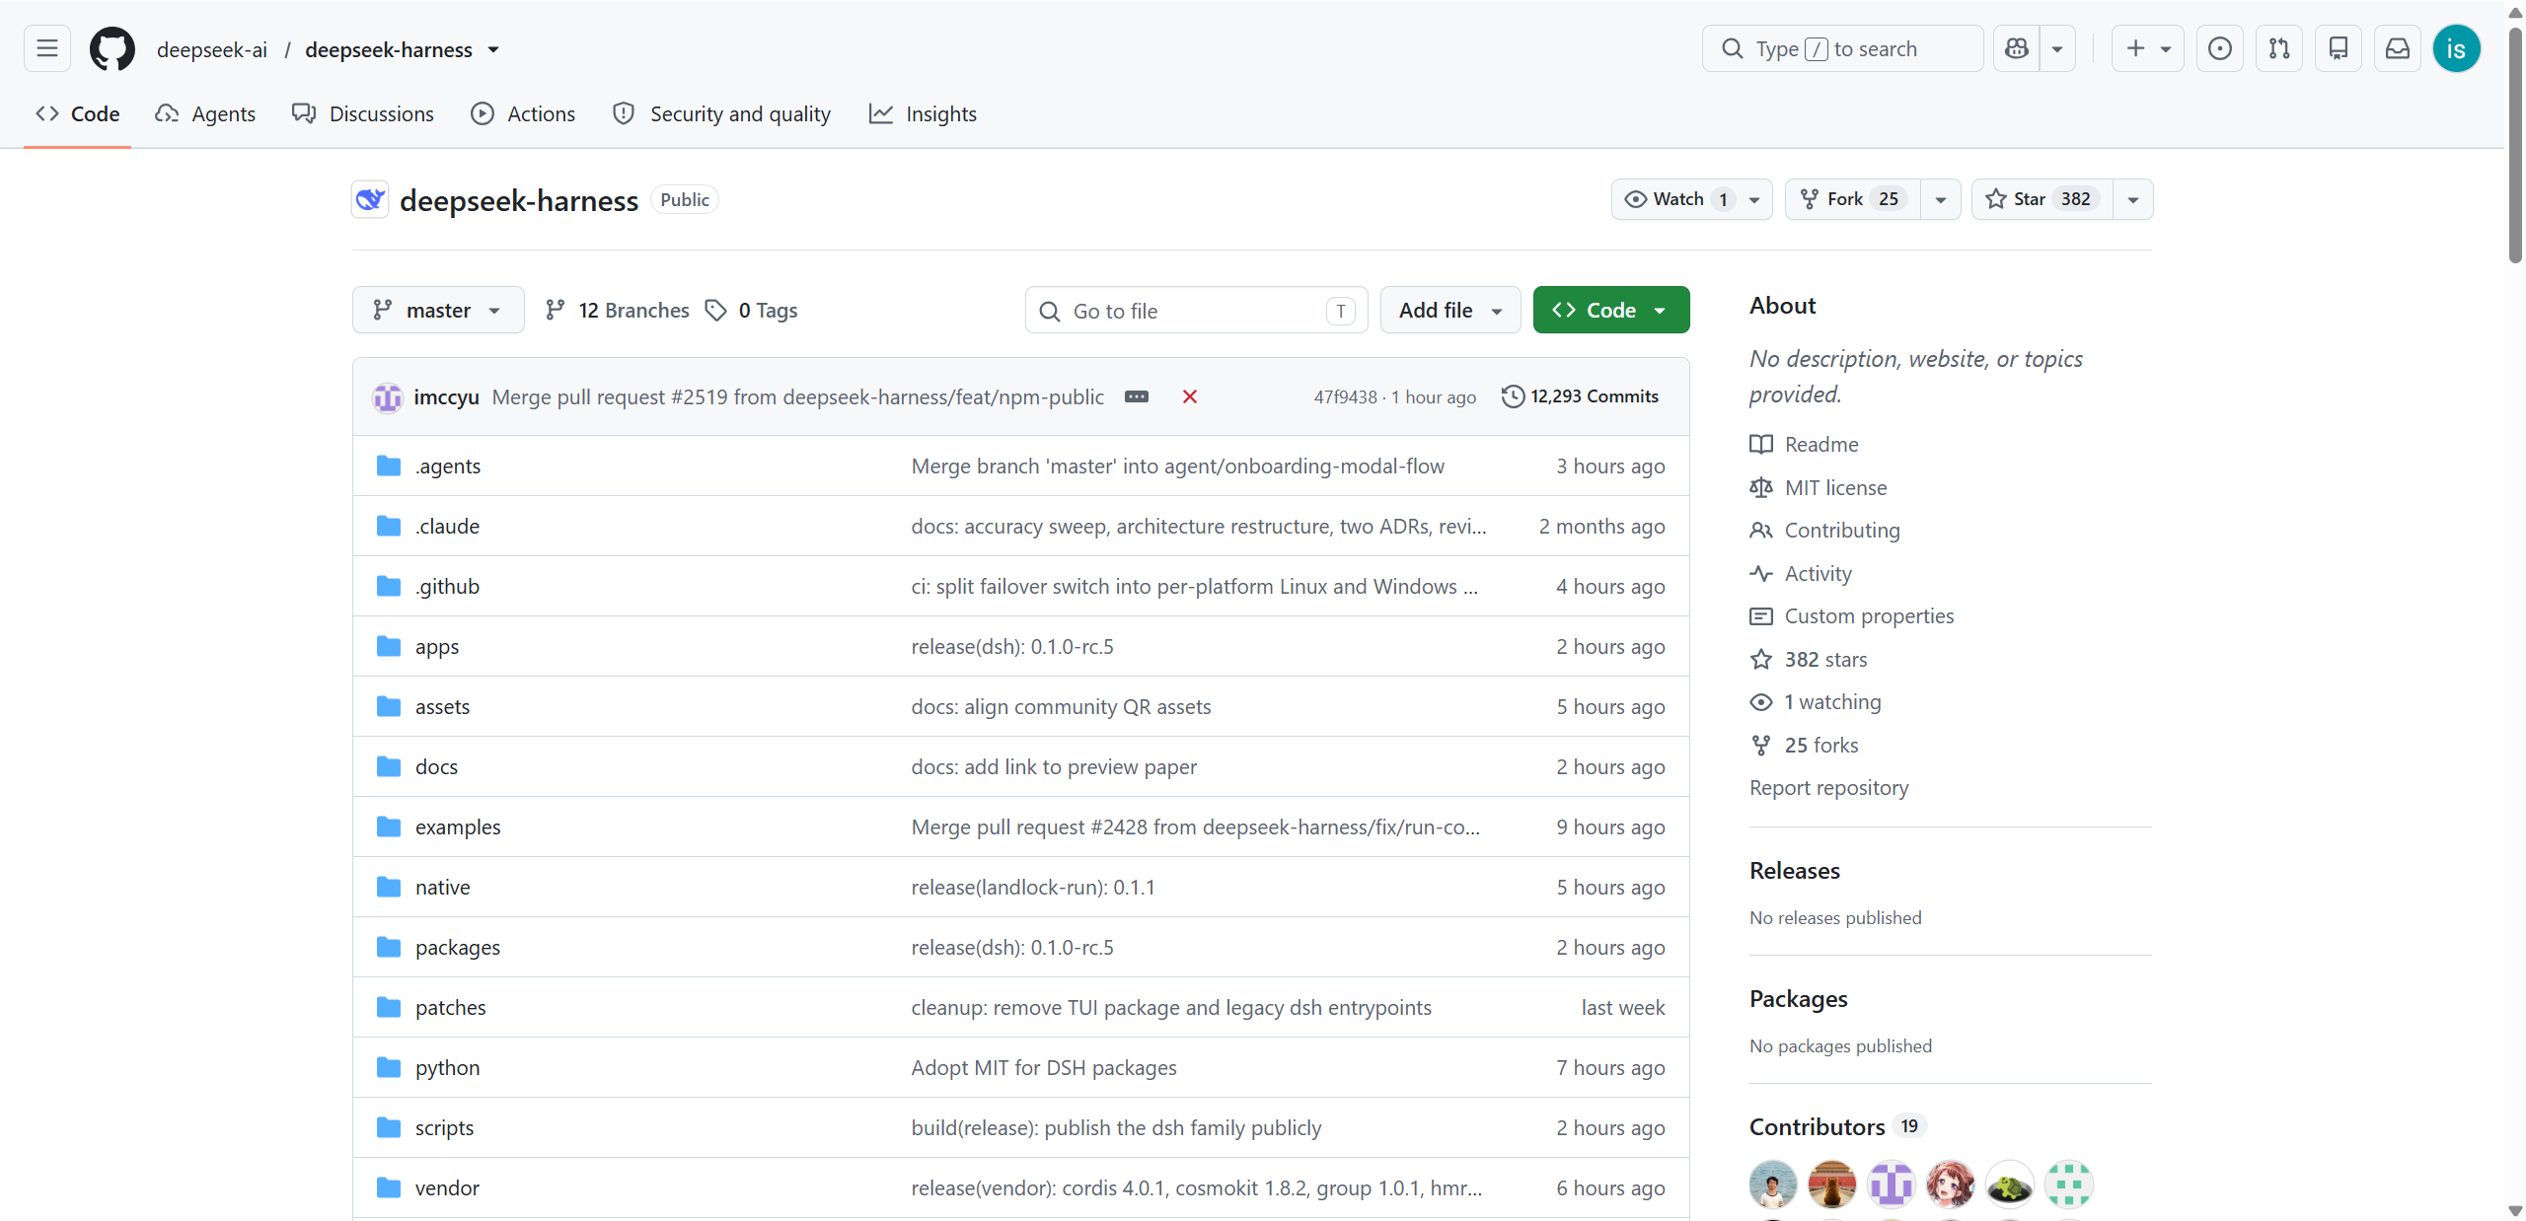Viewport: 2526px width, 1221px height.
Task: Switch to the Code tab
Action: (78, 114)
